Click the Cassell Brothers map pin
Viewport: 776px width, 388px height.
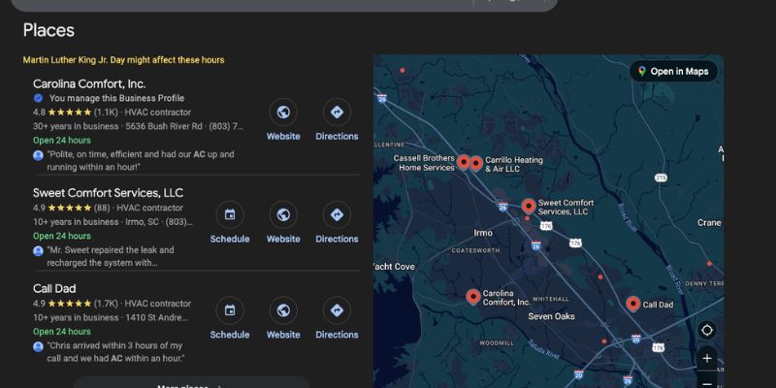point(464,162)
